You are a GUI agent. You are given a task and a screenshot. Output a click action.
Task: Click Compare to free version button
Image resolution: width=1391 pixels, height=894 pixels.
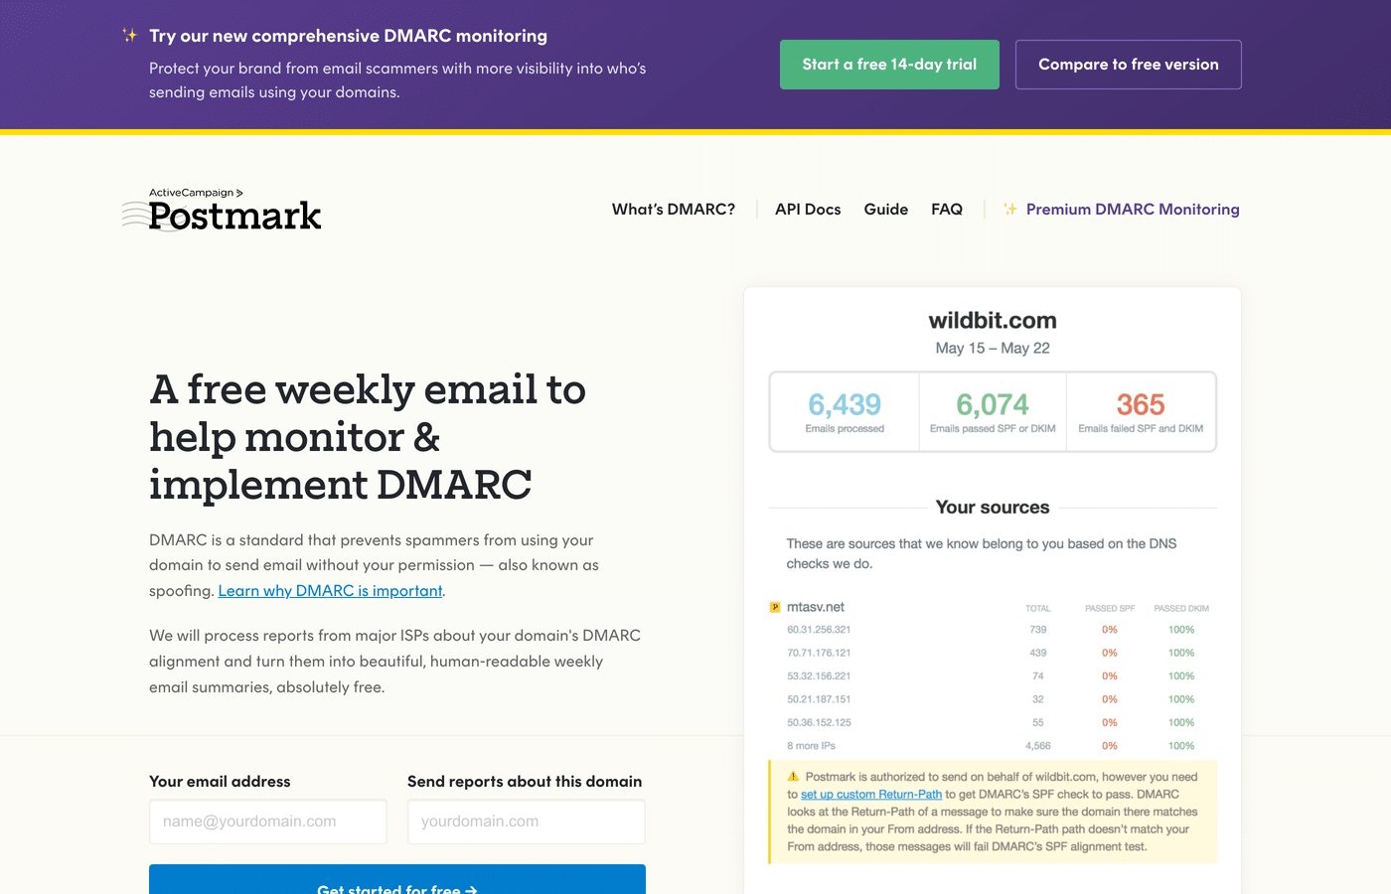click(x=1129, y=65)
